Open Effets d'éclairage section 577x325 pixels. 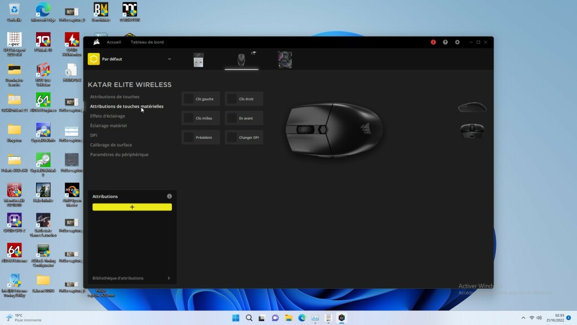pos(108,116)
